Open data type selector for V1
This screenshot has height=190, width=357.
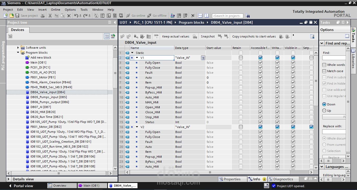coord(203,58)
